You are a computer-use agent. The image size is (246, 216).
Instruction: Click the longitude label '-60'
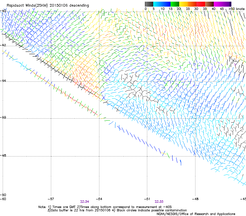pyautogui.click(x=3, y=199)
